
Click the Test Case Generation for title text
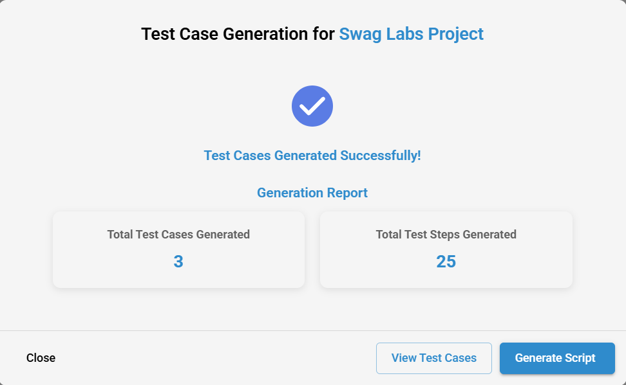pos(238,34)
